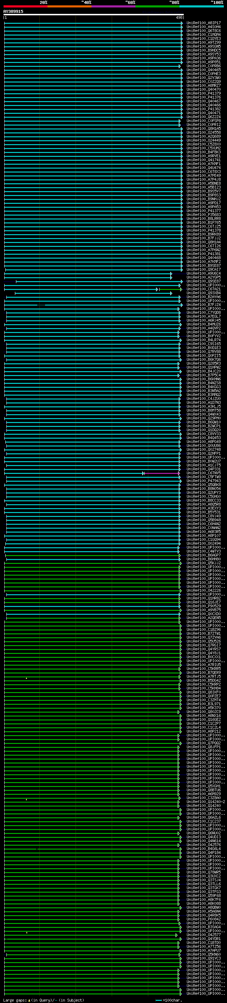
Task: Click hit label UniRef100_B6K7Q6
Action: pos(204,360)
